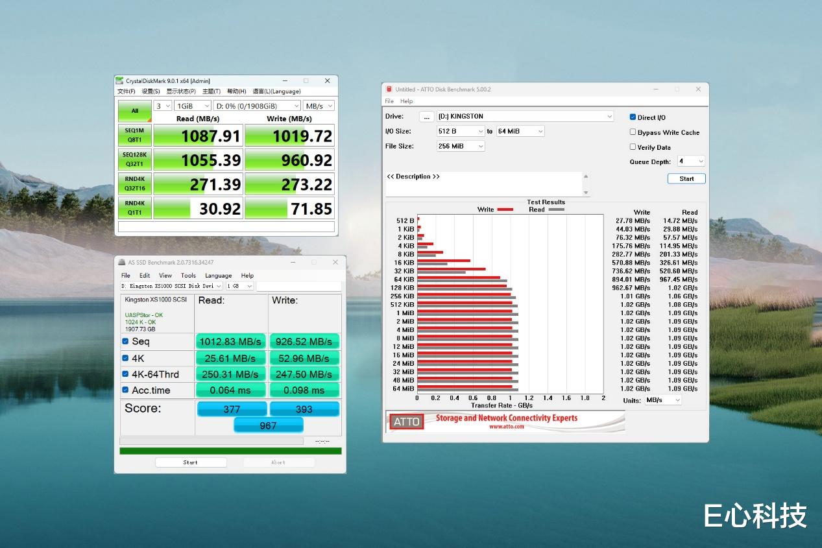Open the Units MB/s dropdown in ATTO

click(x=663, y=400)
